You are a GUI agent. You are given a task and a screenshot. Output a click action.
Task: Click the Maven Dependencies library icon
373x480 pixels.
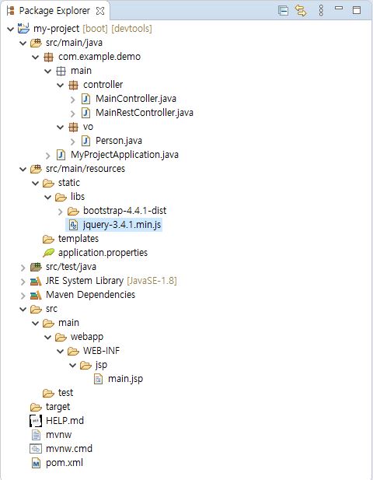point(36,295)
